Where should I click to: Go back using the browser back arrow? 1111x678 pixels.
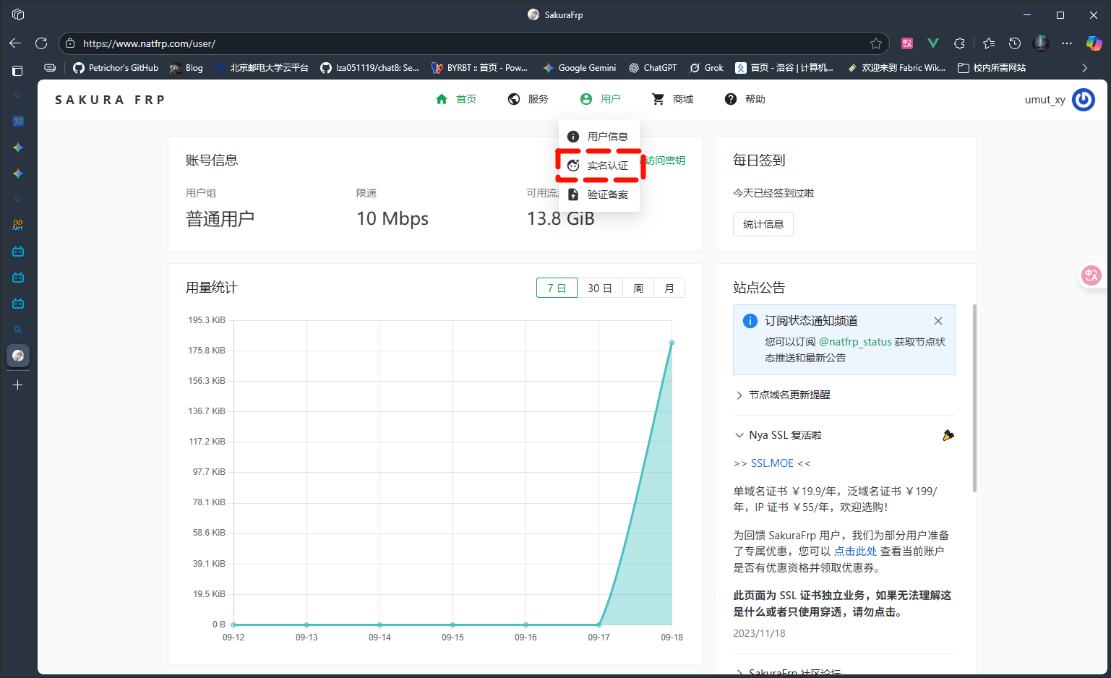(x=15, y=43)
